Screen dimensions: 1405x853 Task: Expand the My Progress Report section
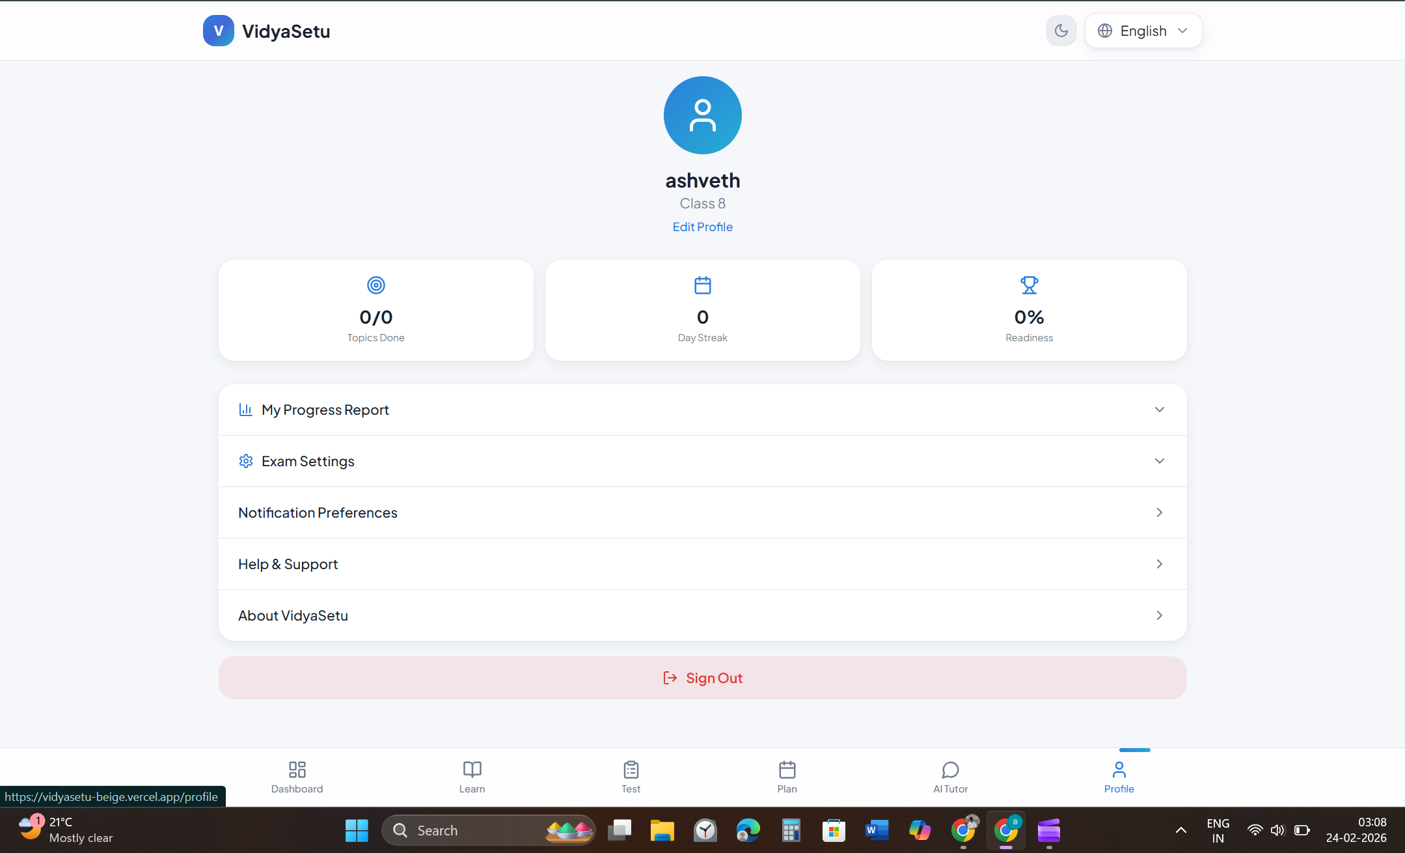point(702,410)
